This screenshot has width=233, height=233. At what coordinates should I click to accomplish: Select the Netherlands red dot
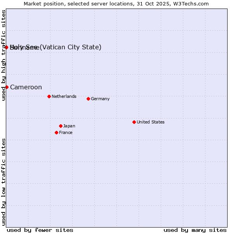(49, 96)
